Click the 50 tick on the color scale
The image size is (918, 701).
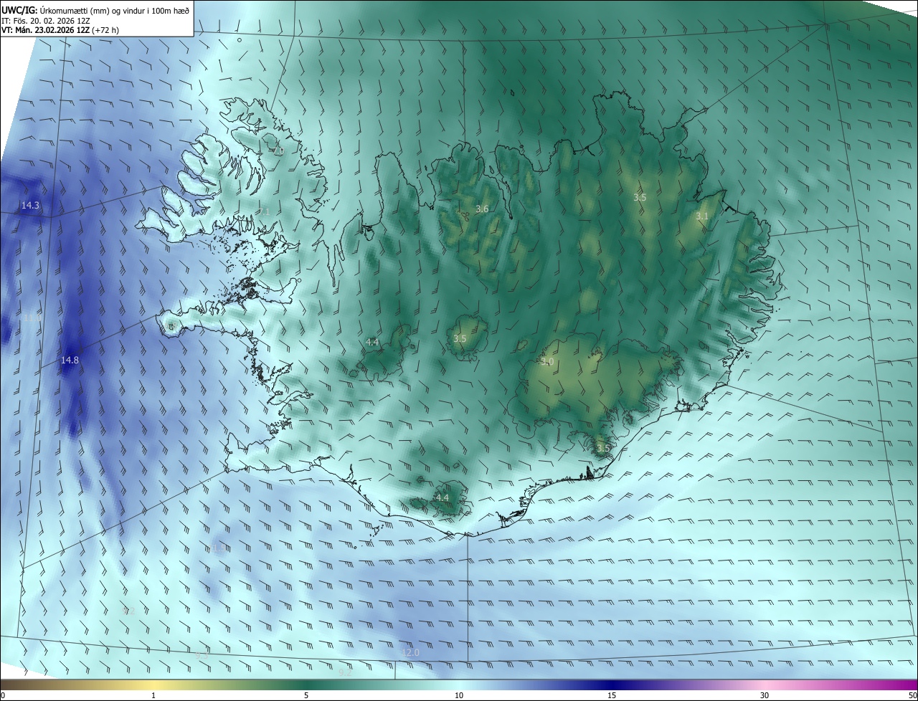(912, 696)
